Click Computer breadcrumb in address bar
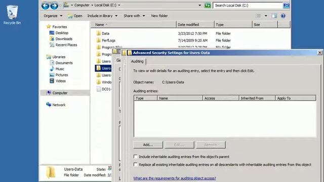This screenshot has width=324, height=182. coord(82,5)
